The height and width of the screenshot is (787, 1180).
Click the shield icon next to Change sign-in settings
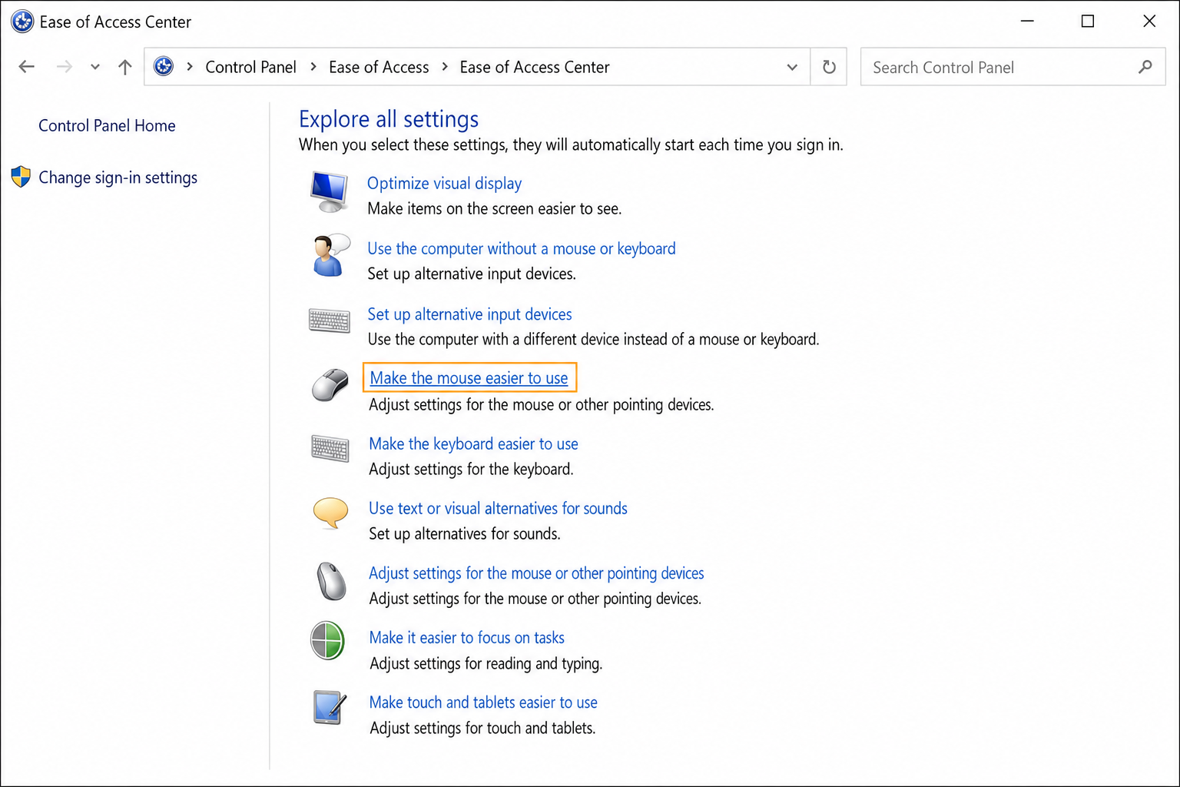21,177
